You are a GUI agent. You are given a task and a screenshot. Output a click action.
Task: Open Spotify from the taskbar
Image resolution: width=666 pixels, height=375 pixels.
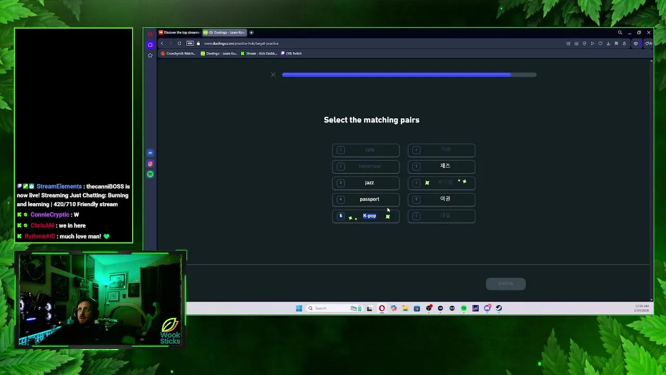[464, 308]
